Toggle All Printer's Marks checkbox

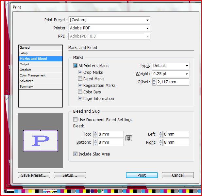[75, 66]
